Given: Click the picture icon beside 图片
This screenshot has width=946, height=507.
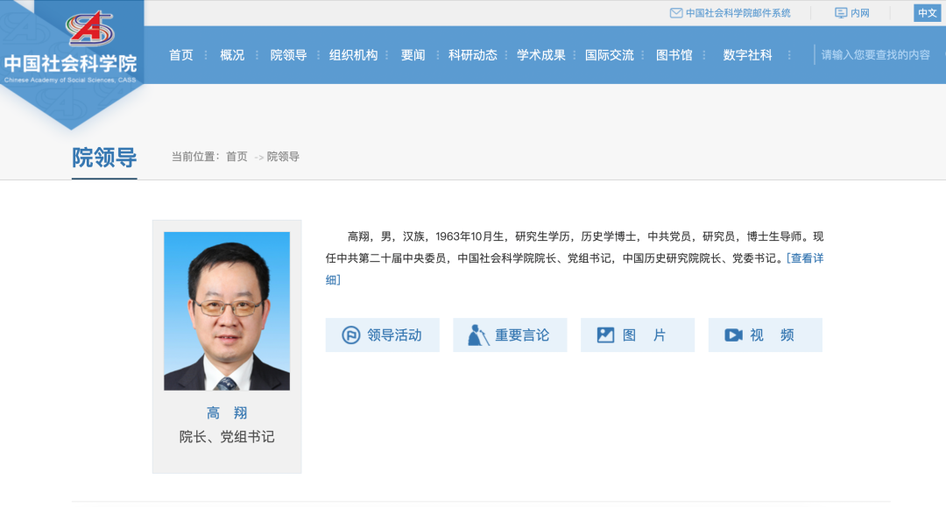Looking at the screenshot, I should coord(605,335).
